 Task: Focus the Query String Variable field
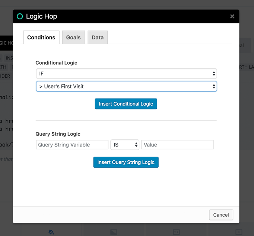pyautogui.click(x=72, y=145)
